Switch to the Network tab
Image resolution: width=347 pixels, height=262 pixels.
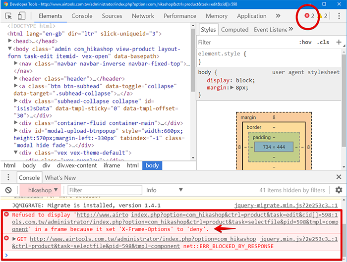coord(143,16)
